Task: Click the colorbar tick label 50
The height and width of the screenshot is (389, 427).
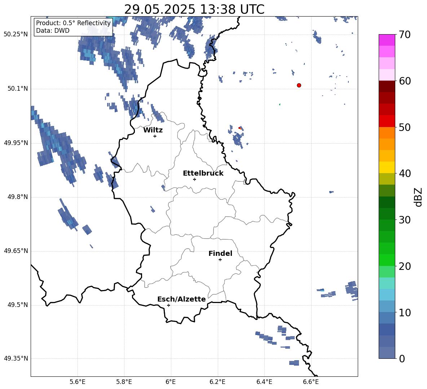Action: (x=405, y=127)
